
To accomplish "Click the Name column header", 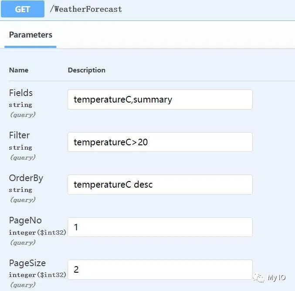I will [x=19, y=70].
